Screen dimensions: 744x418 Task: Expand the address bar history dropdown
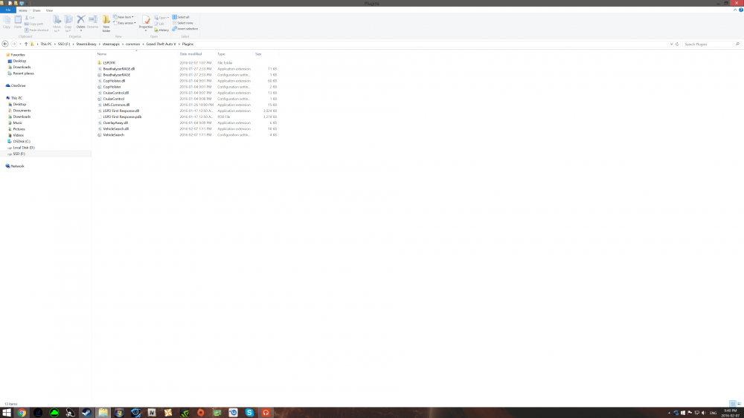point(671,44)
